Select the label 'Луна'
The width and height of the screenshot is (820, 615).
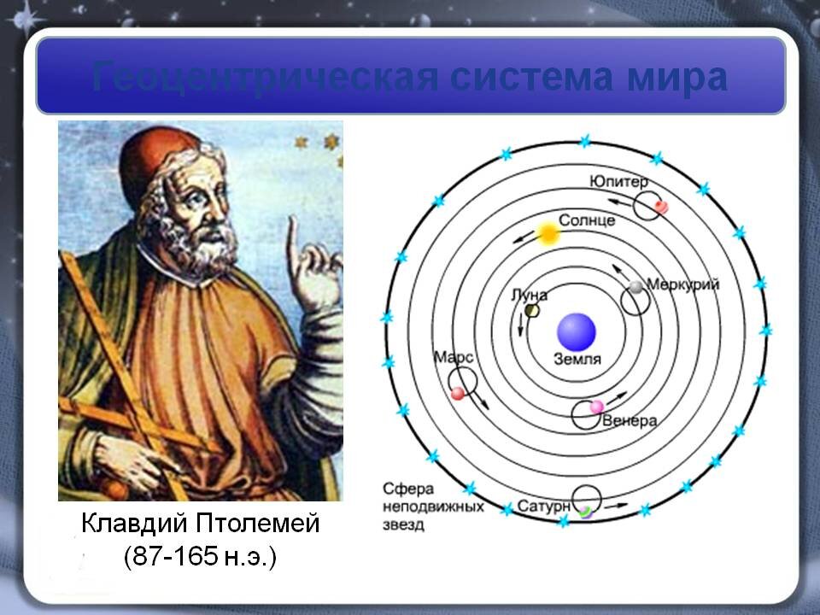point(530,295)
